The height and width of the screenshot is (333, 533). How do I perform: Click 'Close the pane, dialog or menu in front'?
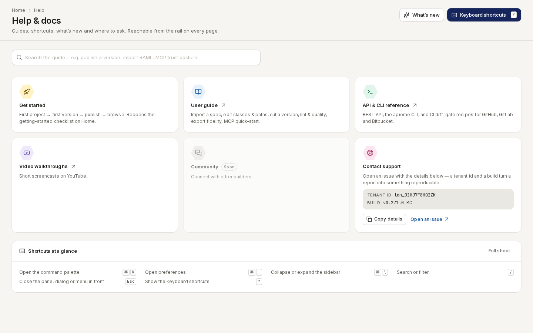click(x=61, y=282)
